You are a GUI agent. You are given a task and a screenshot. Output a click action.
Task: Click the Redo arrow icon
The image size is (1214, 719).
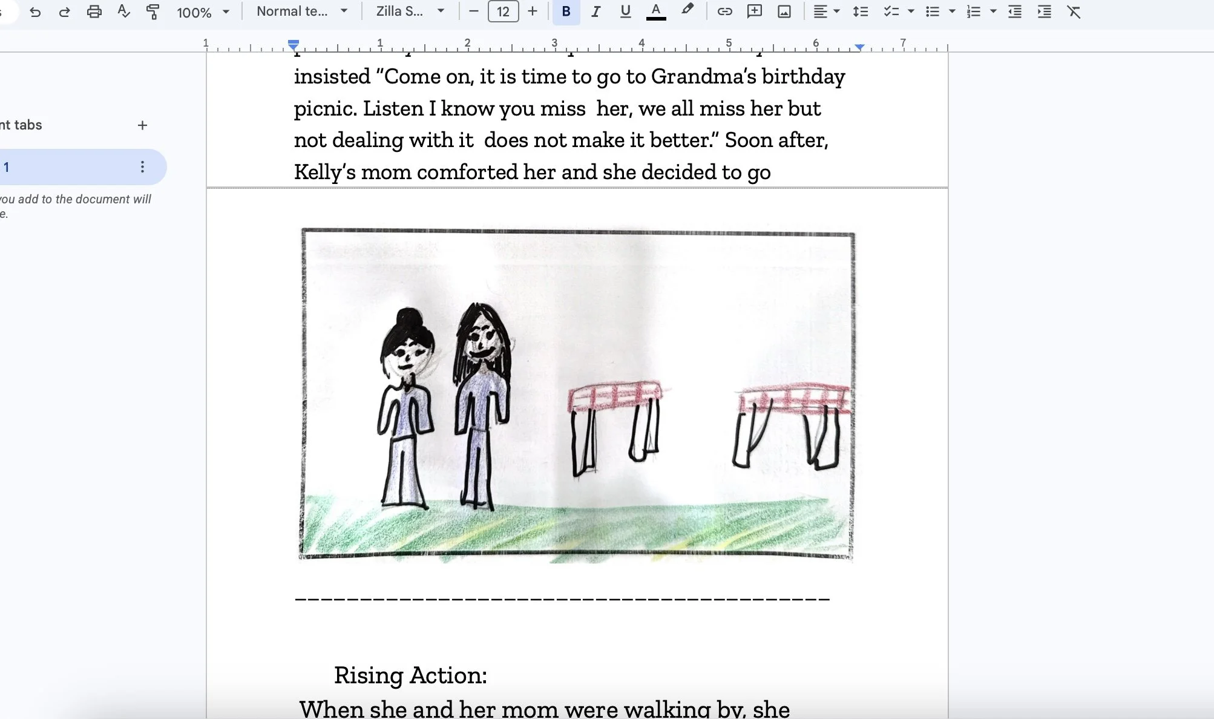tap(64, 11)
